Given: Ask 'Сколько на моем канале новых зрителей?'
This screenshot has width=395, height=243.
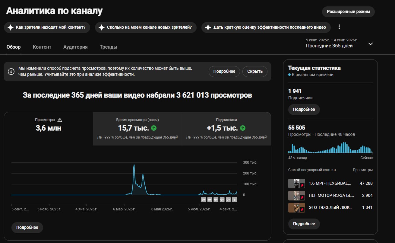Looking at the screenshot, I should (x=146, y=27).
